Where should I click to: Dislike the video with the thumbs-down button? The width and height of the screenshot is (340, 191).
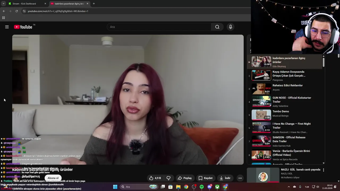coord(168,178)
